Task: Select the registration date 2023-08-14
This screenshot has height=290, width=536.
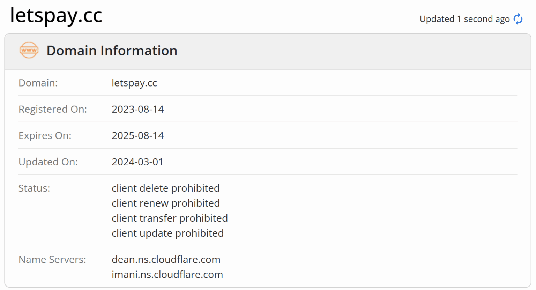Action: [x=137, y=109]
